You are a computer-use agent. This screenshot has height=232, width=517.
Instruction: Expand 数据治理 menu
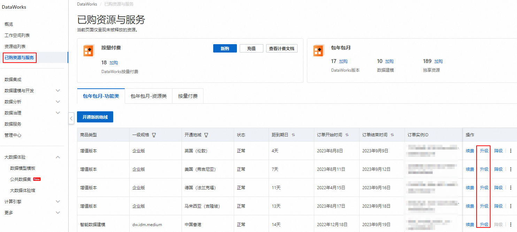[x=58, y=113]
